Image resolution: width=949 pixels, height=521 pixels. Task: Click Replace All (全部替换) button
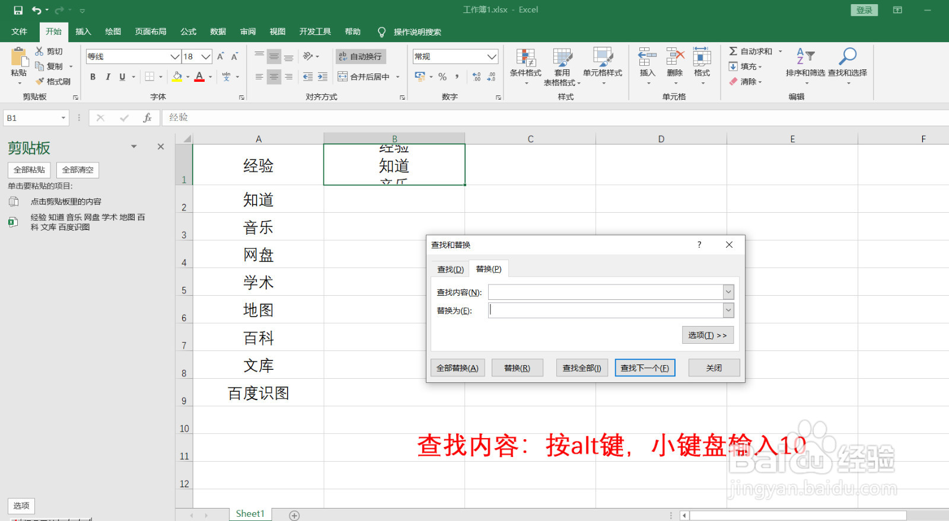coord(457,368)
